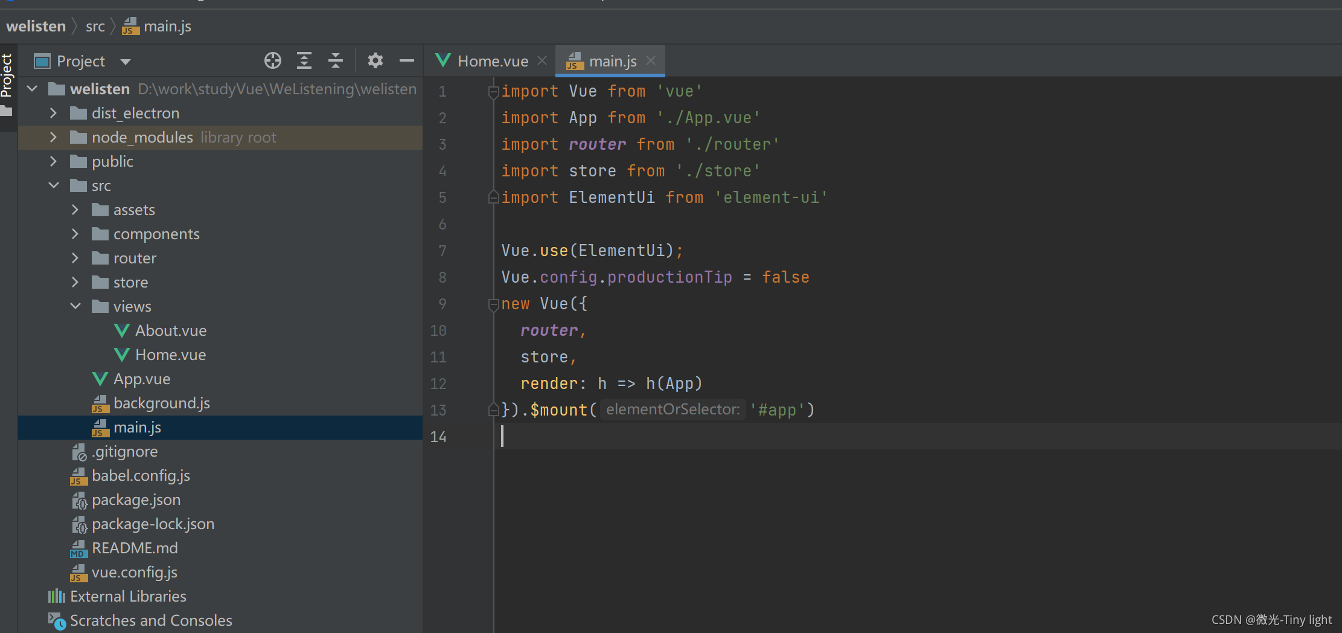Hide the Project panel with minus icon
1342x633 pixels.
point(407,60)
